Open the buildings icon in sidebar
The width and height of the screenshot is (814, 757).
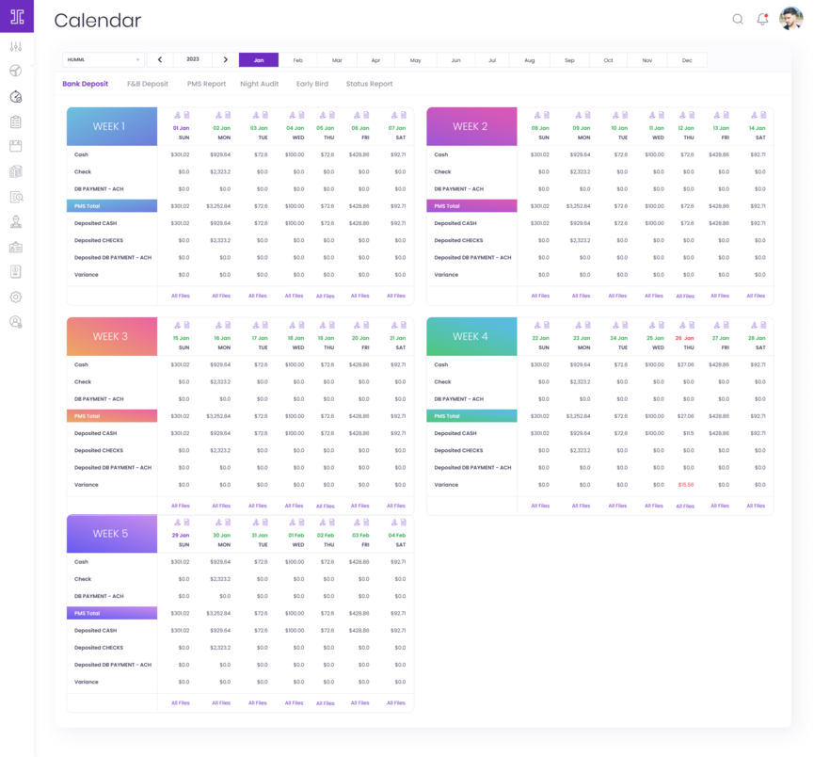pos(16,171)
